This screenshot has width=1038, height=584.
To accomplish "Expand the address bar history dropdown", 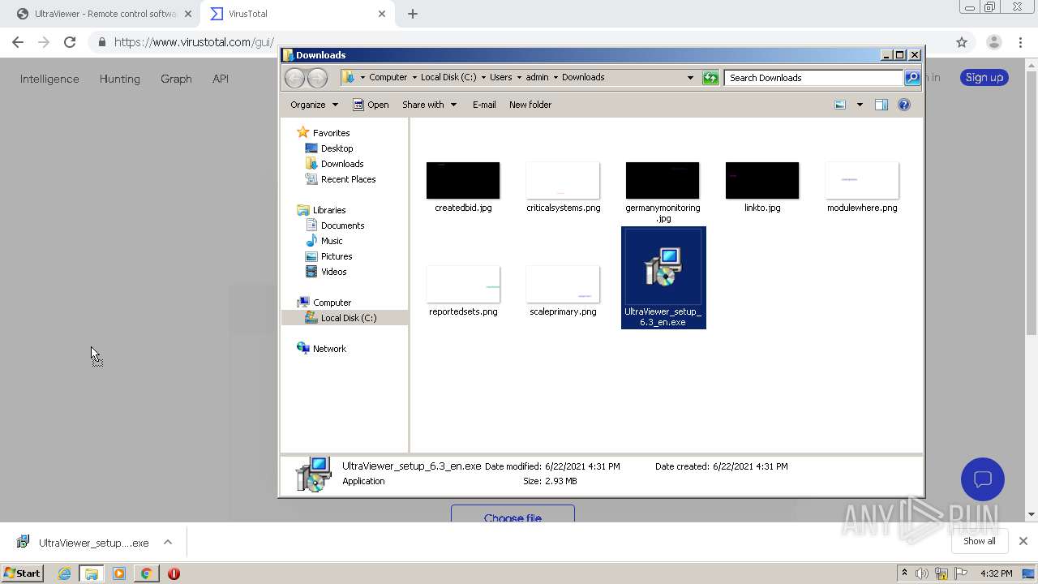I will [690, 78].
